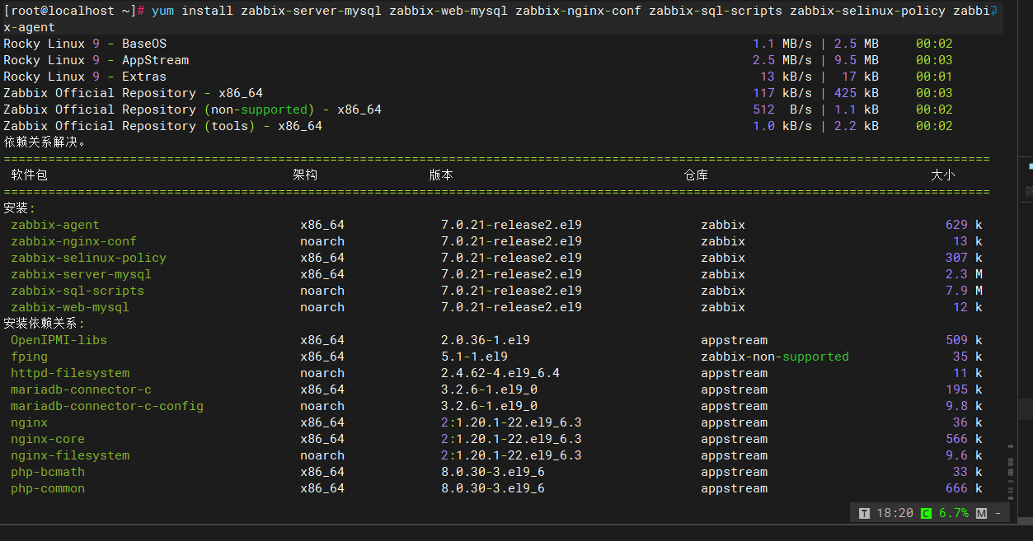This screenshot has height=541, width=1033.
Task: Click the 425 kB Zabbix repository size
Action: coord(857,93)
